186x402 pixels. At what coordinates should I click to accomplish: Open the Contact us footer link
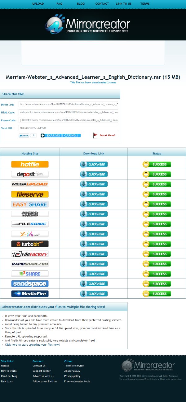tap(39, 366)
